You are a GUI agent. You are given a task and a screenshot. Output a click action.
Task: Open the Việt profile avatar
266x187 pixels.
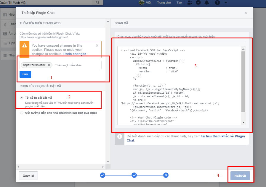142,3
